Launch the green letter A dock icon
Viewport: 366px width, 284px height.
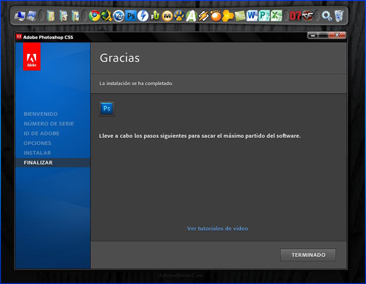[191, 16]
